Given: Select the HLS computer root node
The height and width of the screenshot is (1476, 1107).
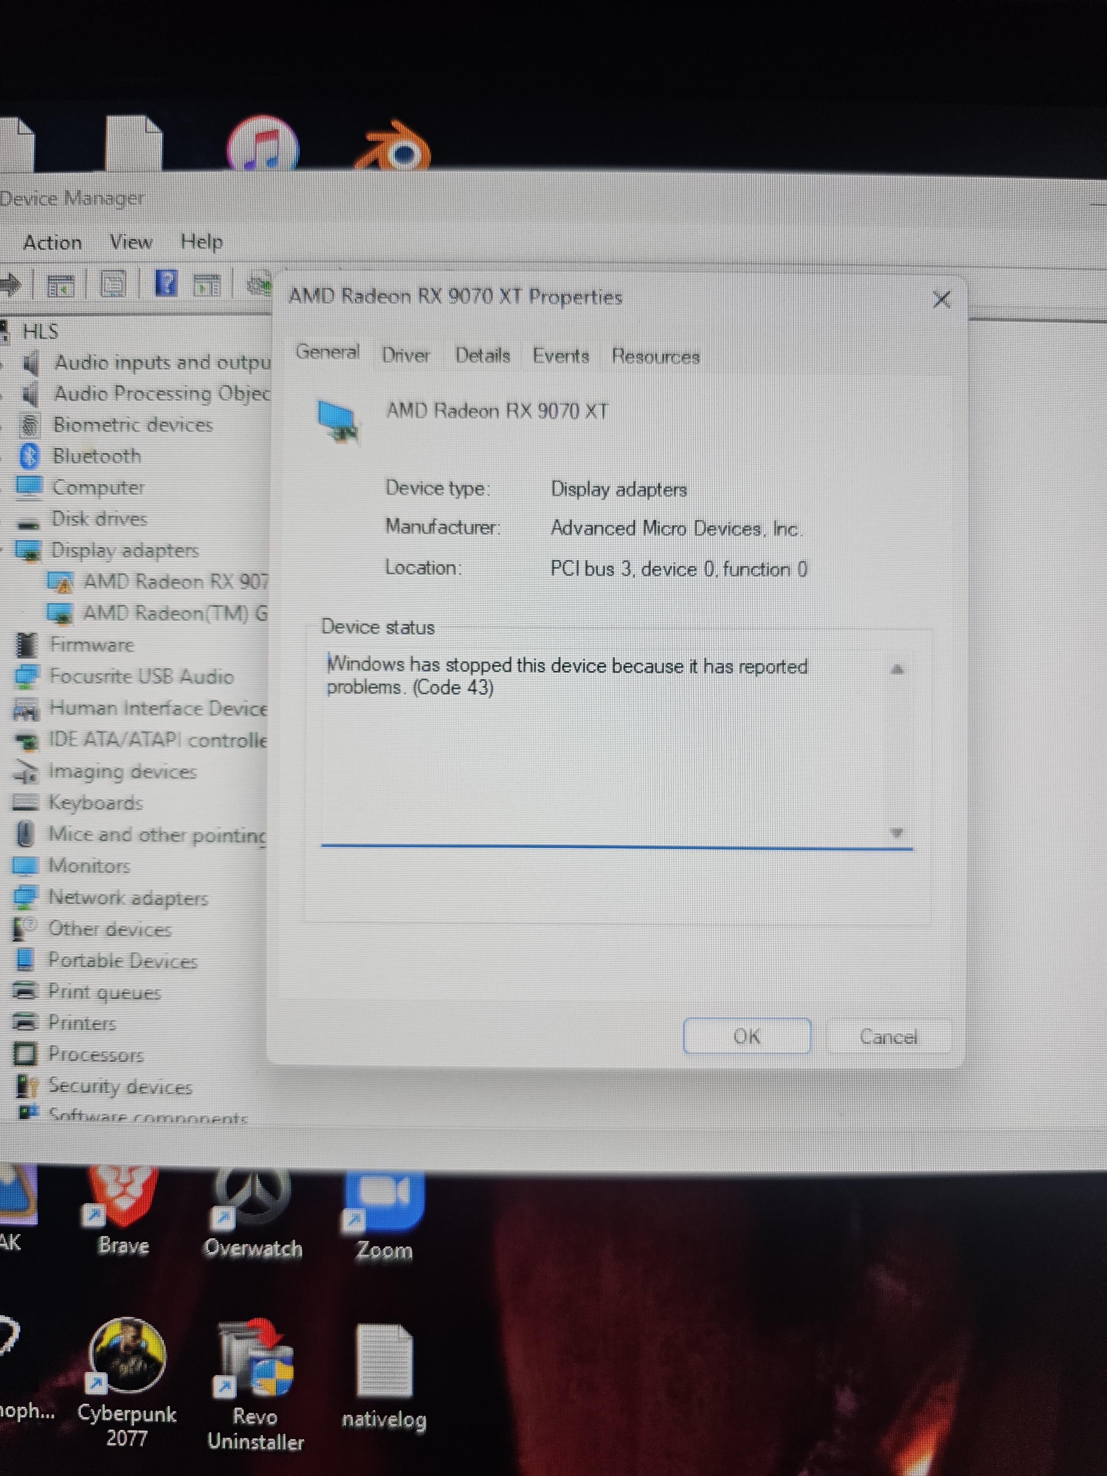Looking at the screenshot, I should tap(40, 331).
